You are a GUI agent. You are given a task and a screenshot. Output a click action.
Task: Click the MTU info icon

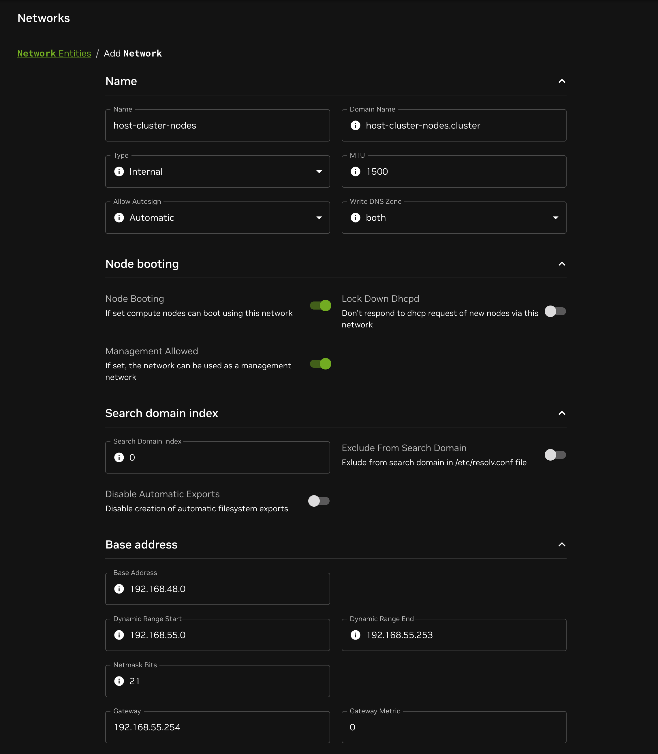pyautogui.click(x=355, y=171)
